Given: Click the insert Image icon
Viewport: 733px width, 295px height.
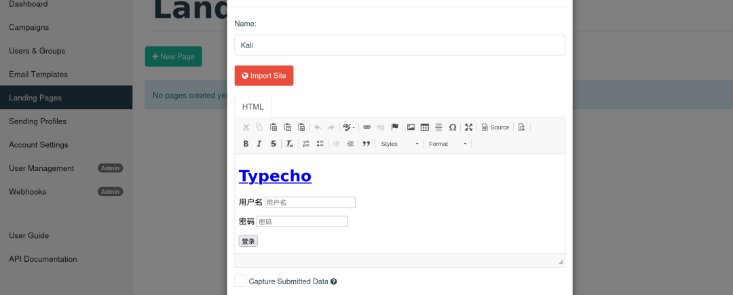Looking at the screenshot, I should tap(411, 127).
